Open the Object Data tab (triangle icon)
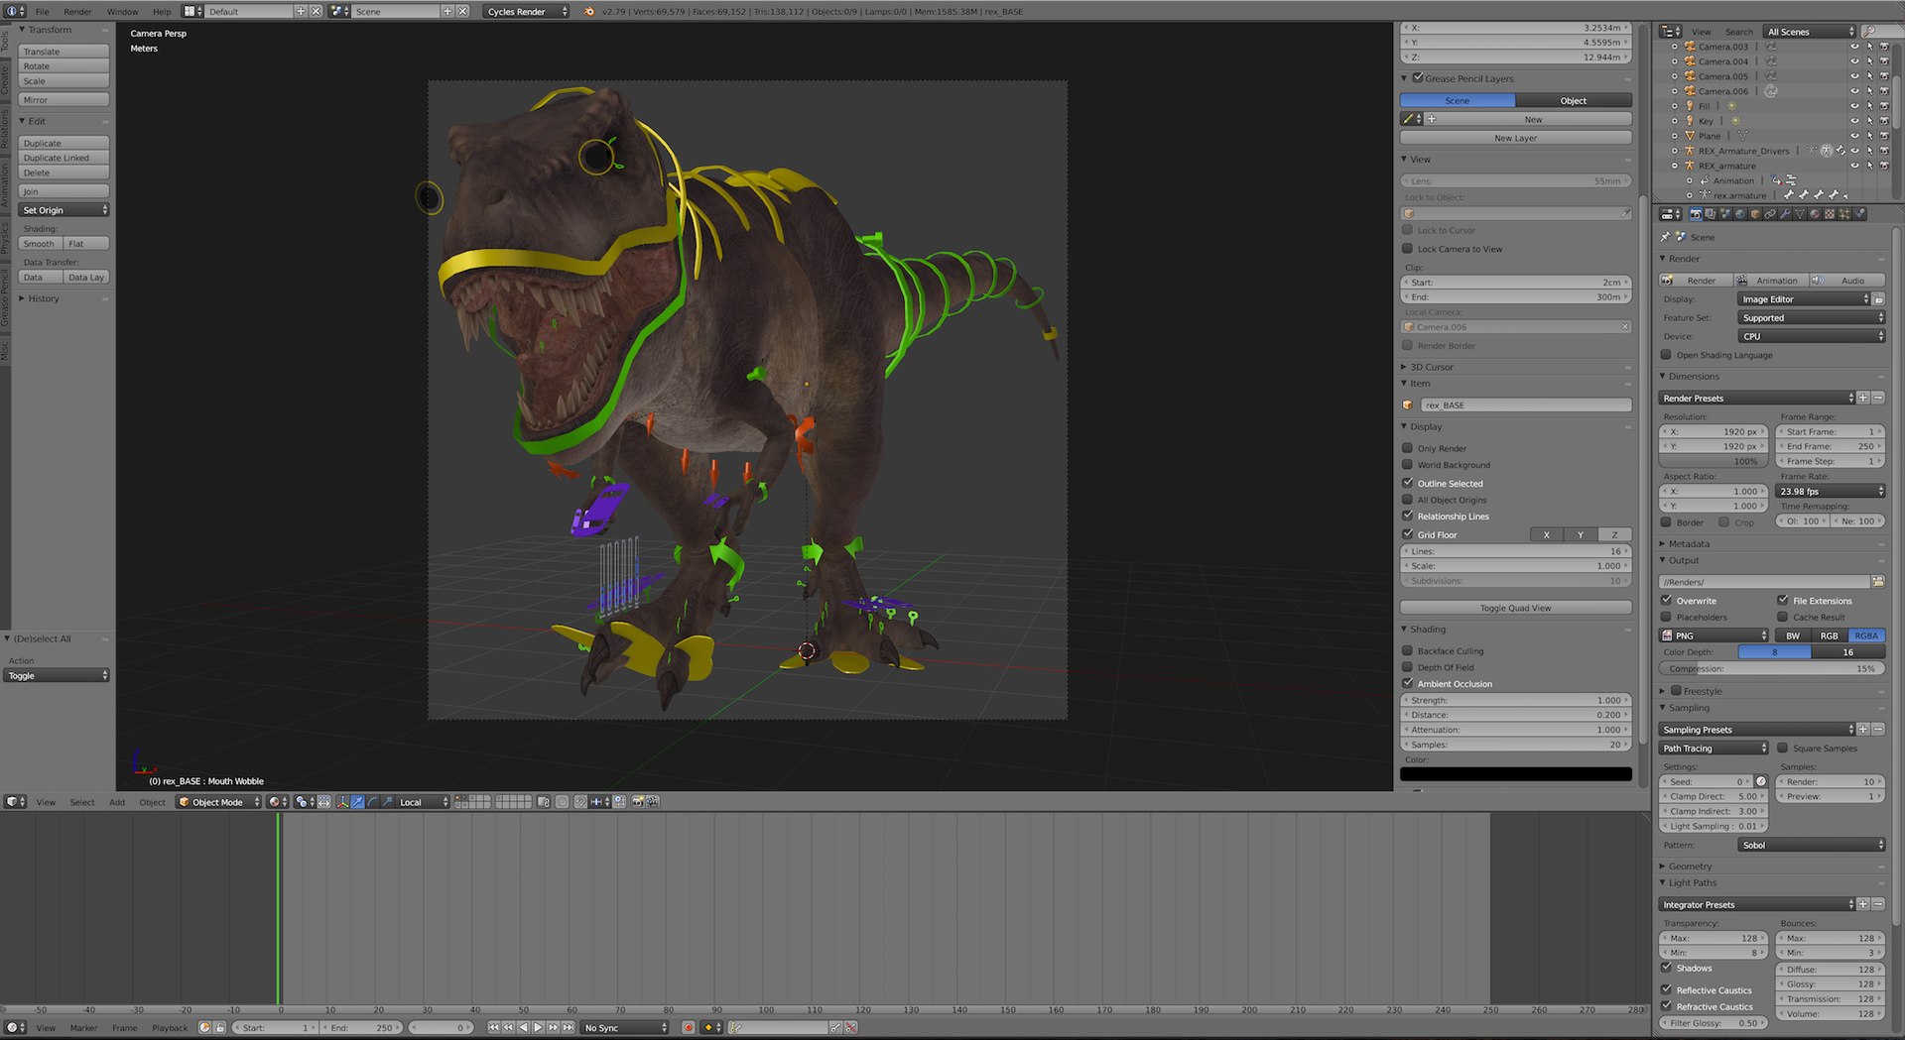 [x=1800, y=213]
